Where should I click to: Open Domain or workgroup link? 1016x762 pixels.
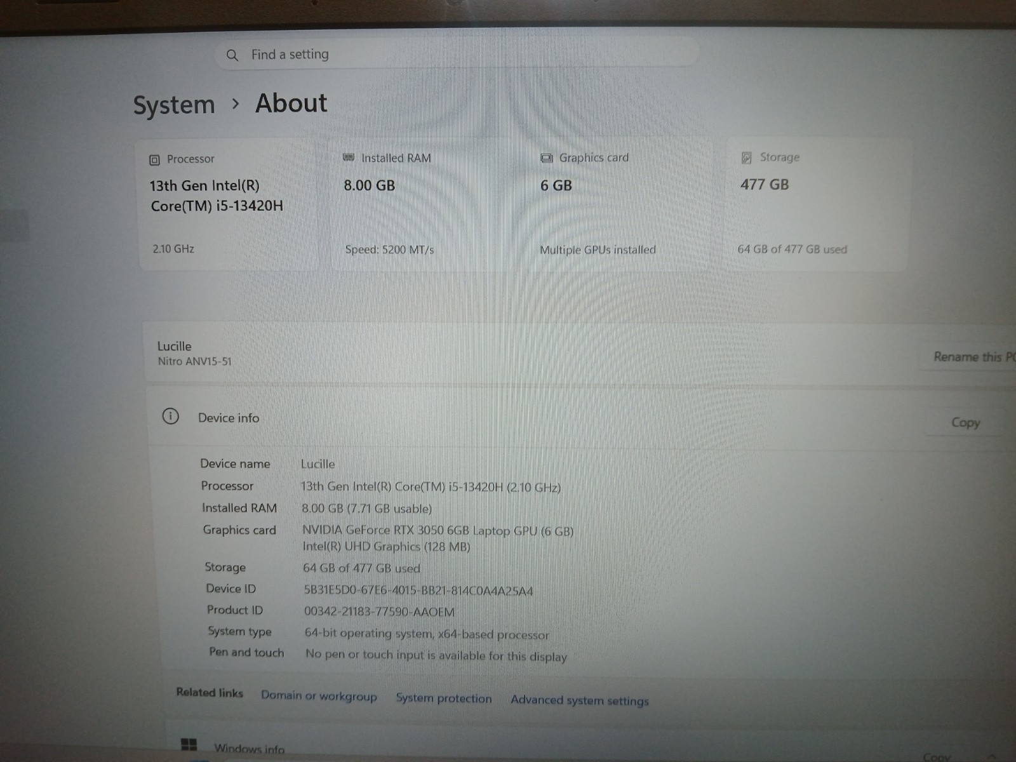click(x=319, y=696)
